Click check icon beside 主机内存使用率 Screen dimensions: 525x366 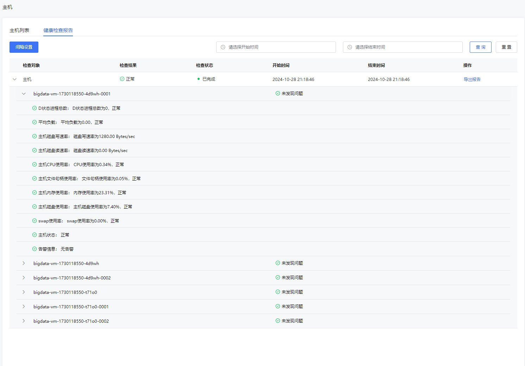pyautogui.click(x=35, y=193)
